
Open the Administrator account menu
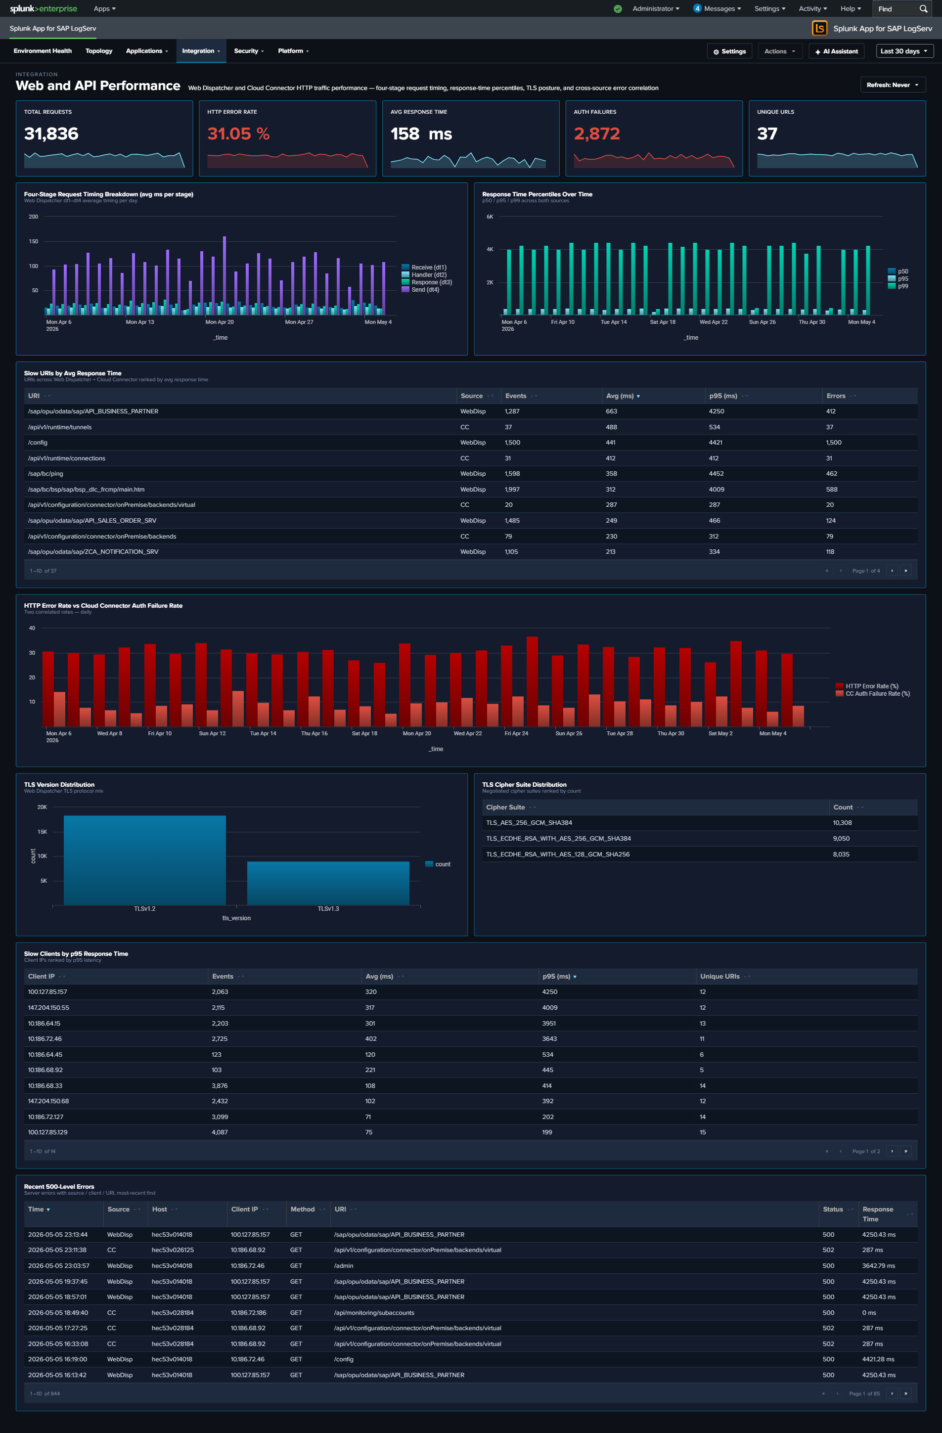coord(656,8)
